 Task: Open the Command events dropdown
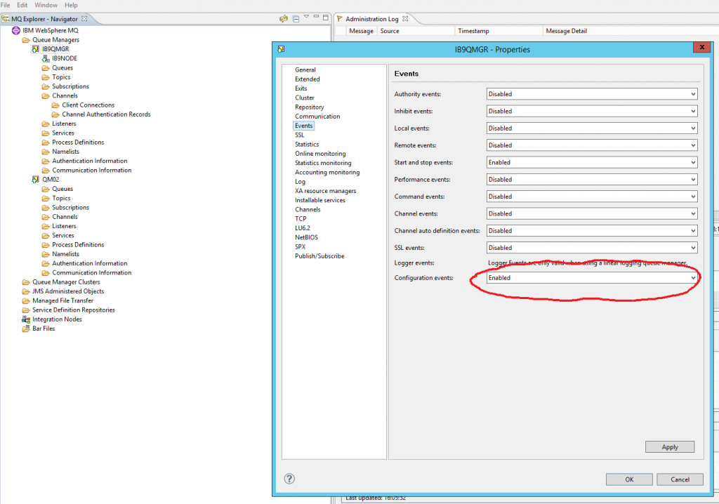tap(592, 197)
